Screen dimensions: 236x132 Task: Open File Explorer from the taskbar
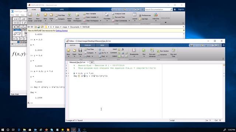(24, 130)
